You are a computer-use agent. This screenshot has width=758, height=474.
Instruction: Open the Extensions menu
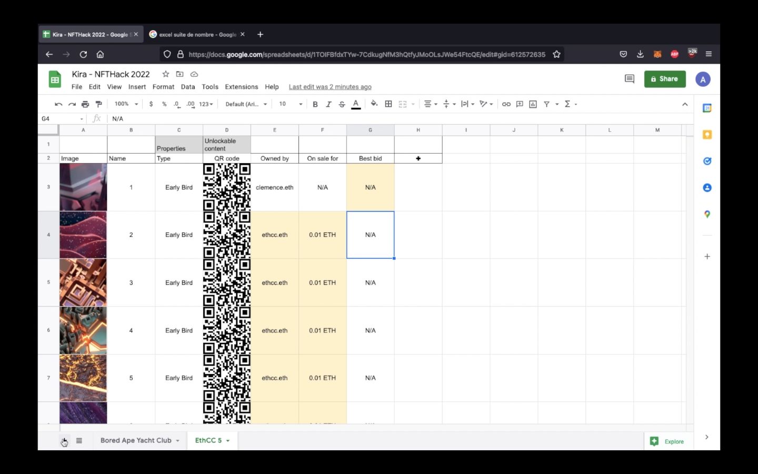click(x=242, y=87)
